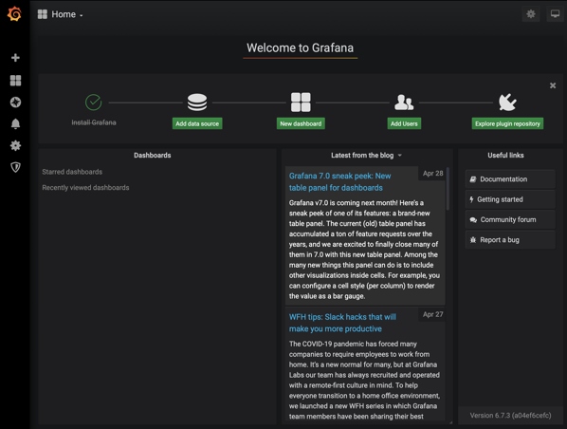Click the Dashboards panel title

coord(153,156)
